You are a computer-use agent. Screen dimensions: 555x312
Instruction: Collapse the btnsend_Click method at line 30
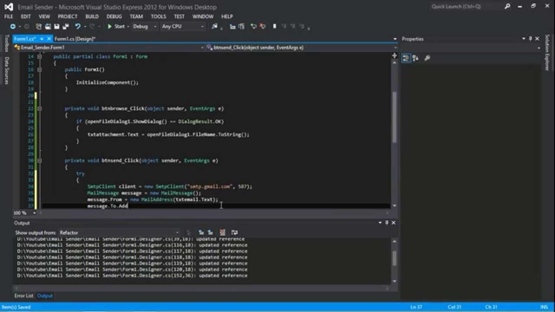[39, 160]
